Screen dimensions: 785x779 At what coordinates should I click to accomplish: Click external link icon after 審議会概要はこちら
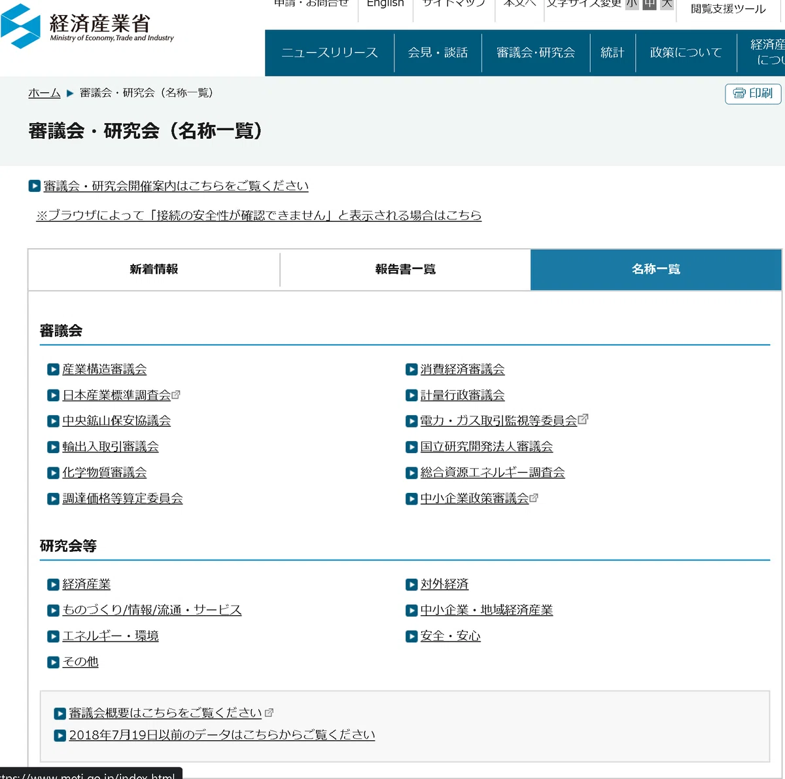tap(269, 713)
